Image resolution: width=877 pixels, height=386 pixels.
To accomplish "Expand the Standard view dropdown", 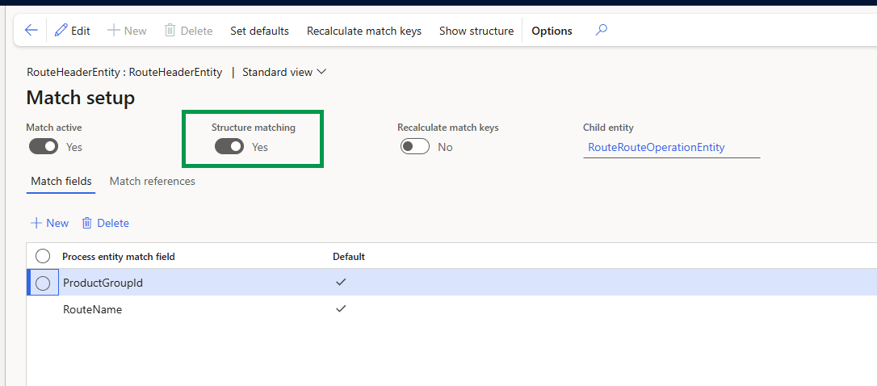I will pyautogui.click(x=284, y=72).
